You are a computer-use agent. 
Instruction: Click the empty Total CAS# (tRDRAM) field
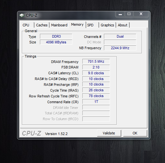point(96,113)
